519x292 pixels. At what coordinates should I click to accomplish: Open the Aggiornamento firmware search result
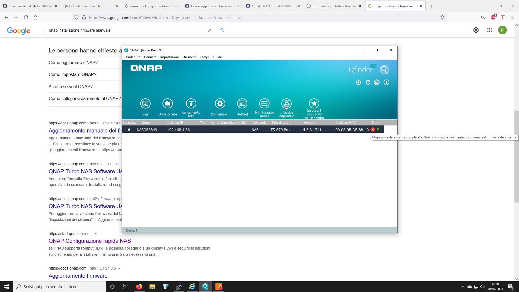pos(78,276)
